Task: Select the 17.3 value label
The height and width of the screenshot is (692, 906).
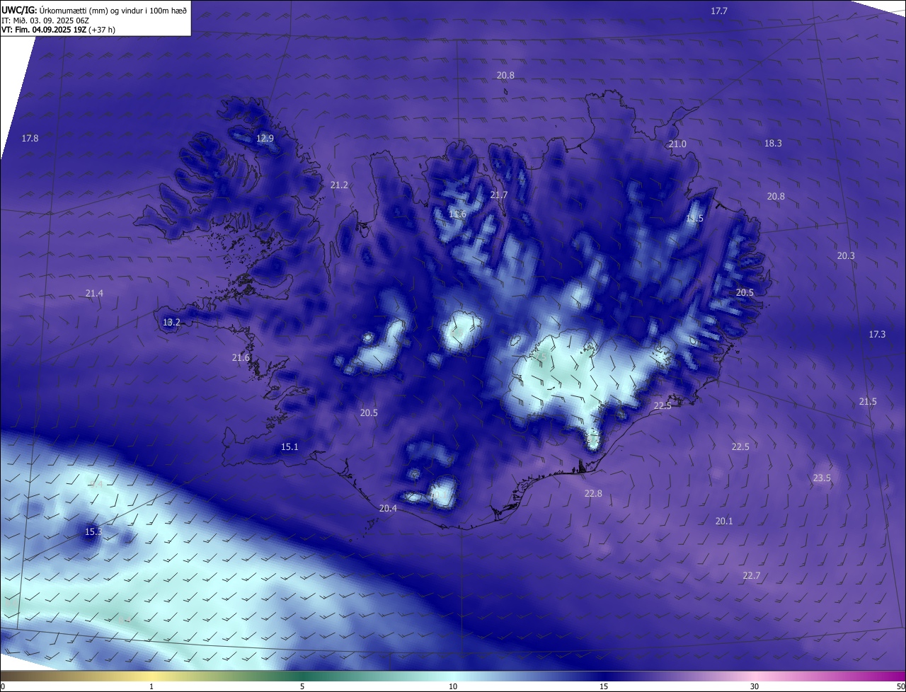Action: (876, 334)
